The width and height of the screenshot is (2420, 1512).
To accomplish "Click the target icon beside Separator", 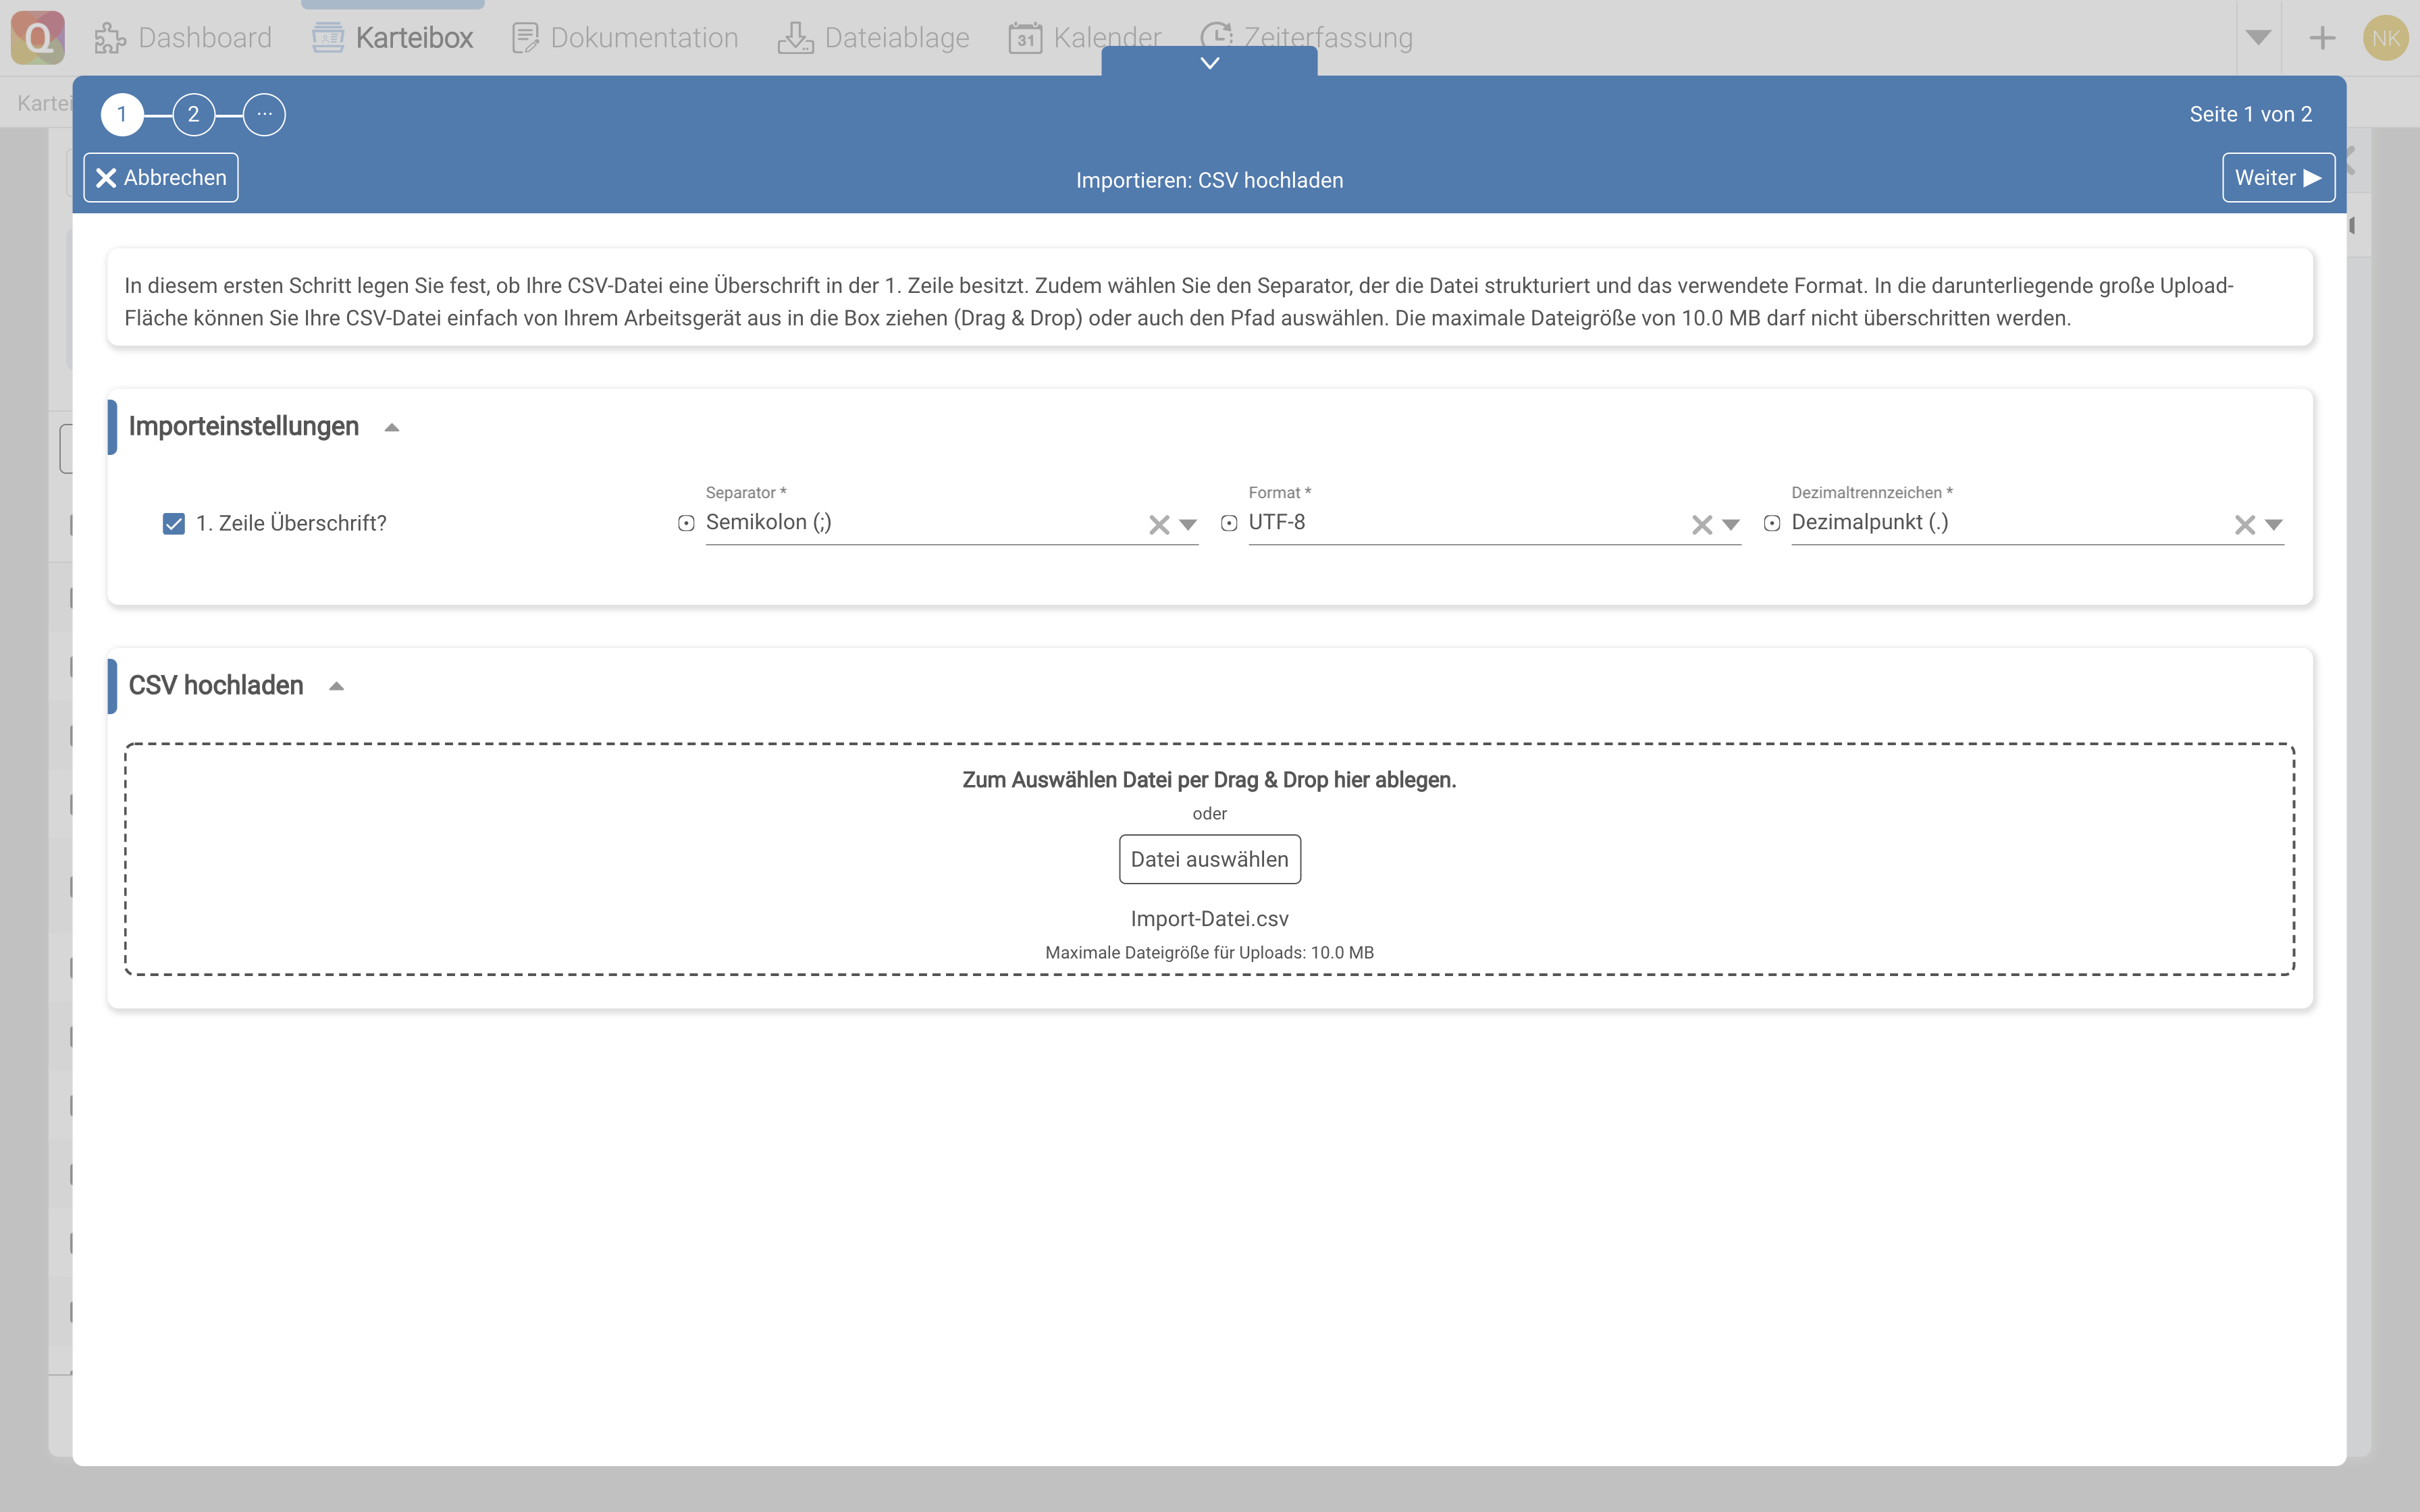I will (x=686, y=523).
